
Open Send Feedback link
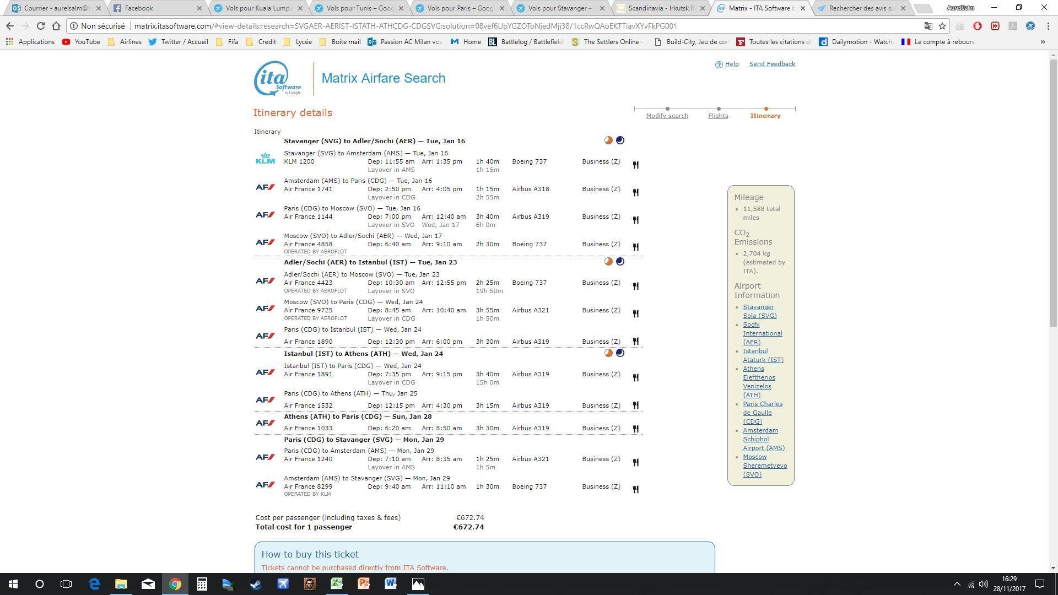pos(772,64)
